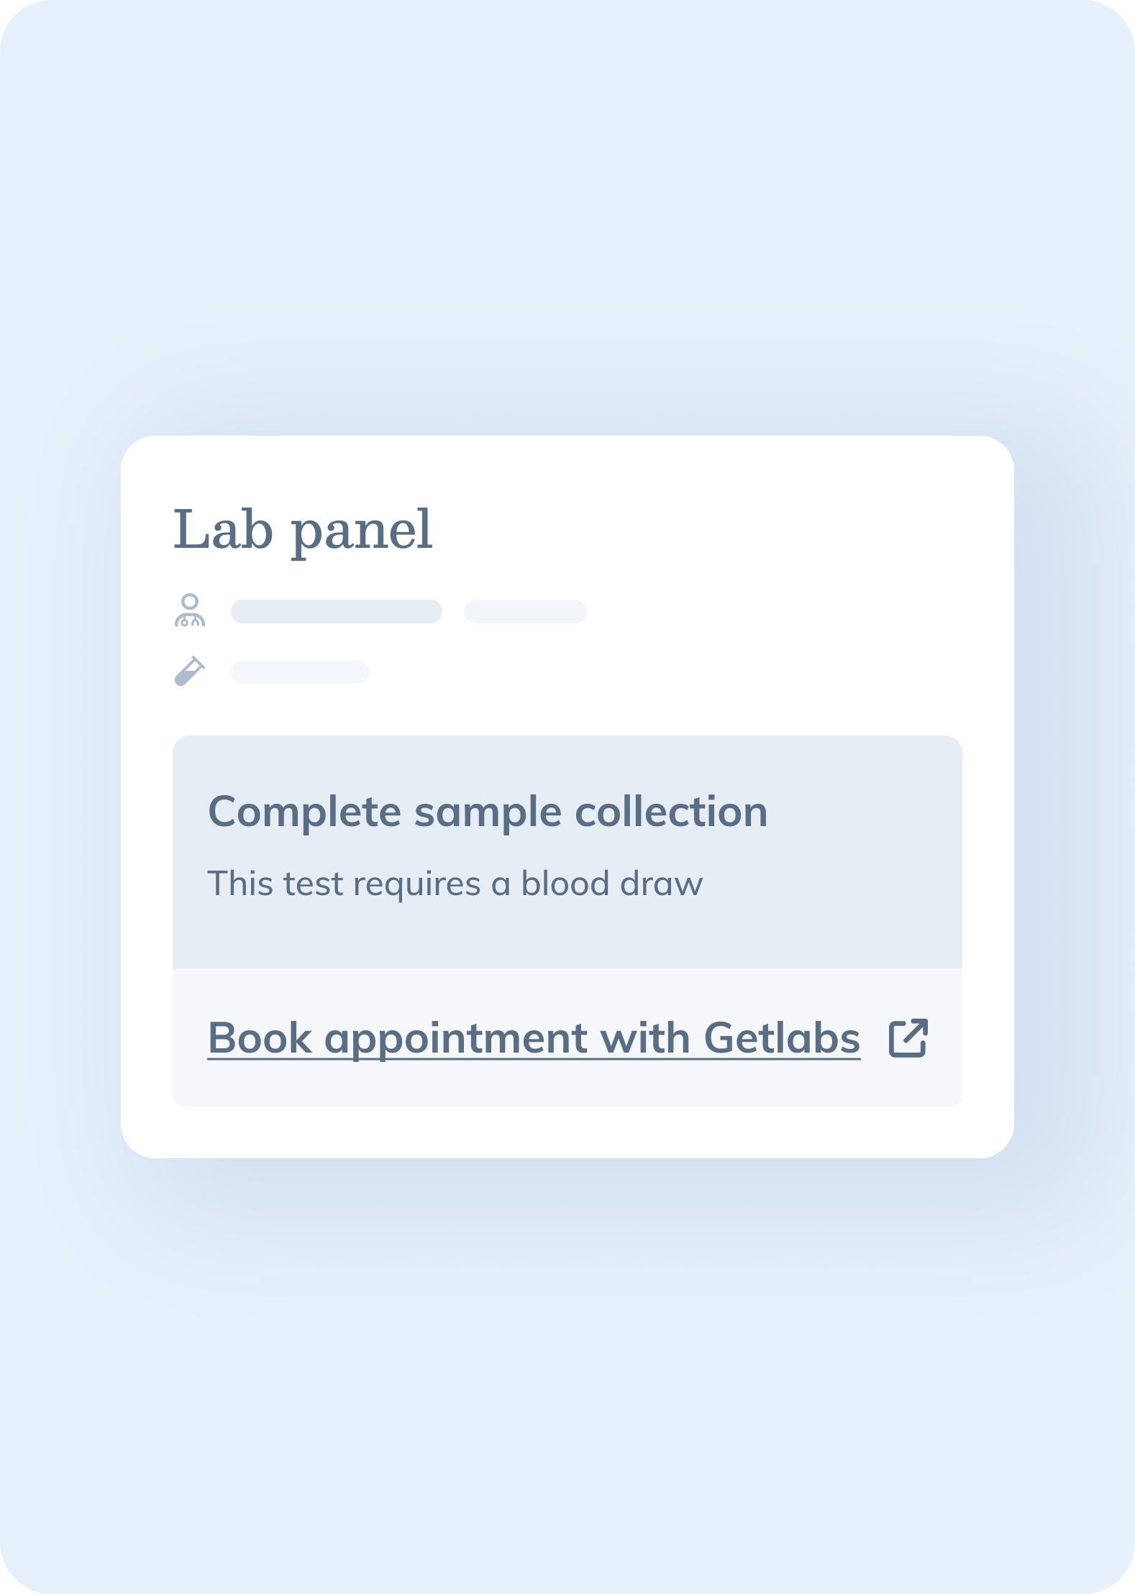Click the Complete sample collection heading
This screenshot has height=1594, width=1135.
[488, 812]
